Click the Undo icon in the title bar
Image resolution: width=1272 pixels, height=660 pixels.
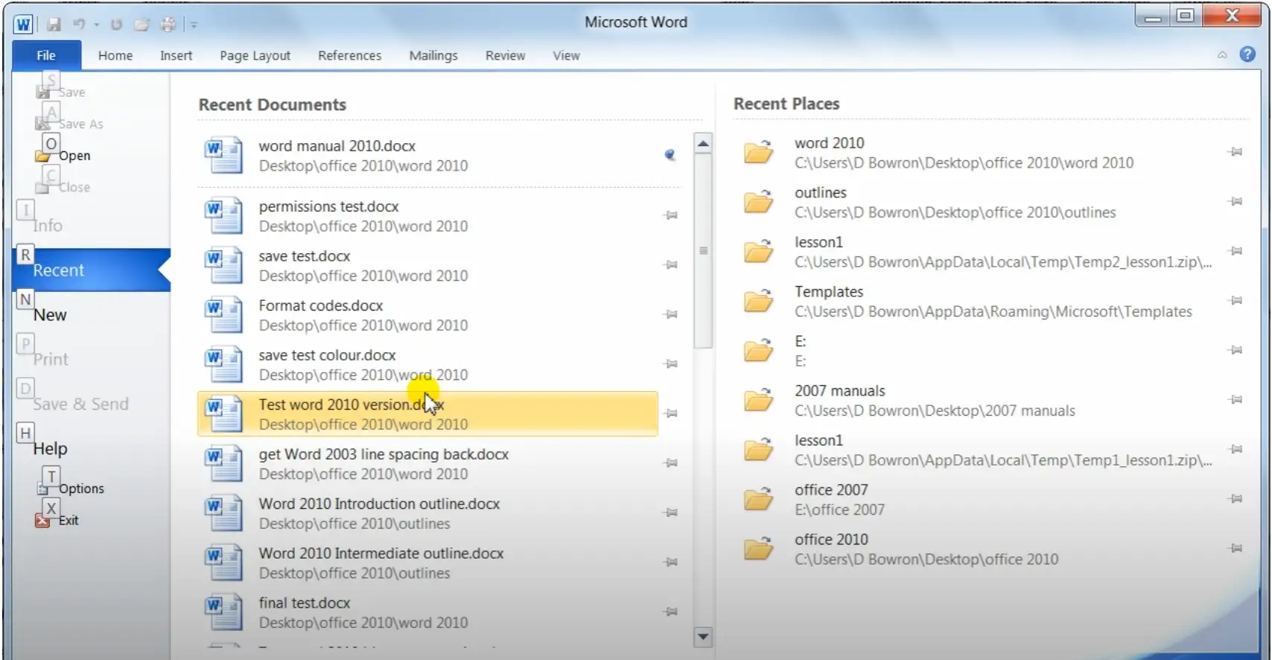point(79,24)
